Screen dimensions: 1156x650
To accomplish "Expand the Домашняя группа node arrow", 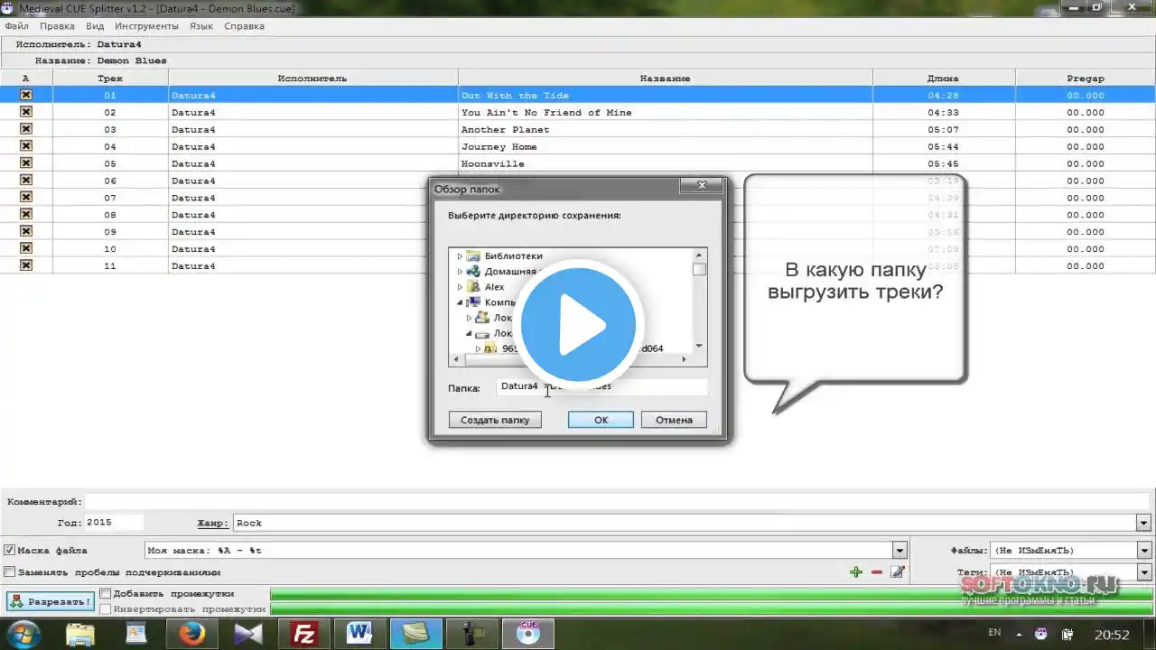I will [460, 272].
